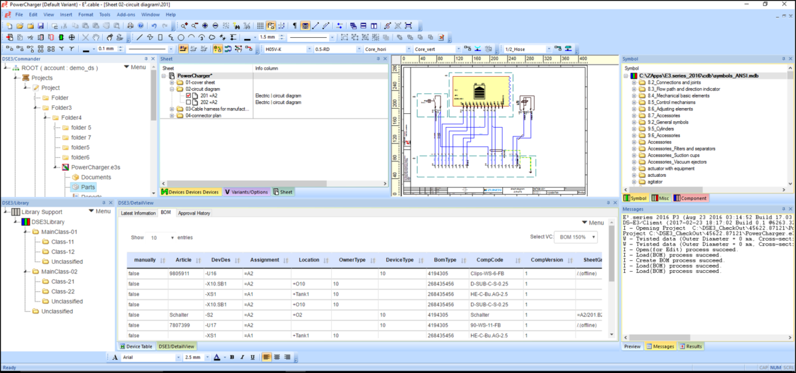Toggle the checkbox for sheet 201 =A2
This screenshot has height=373, width=796.
tap(188, 95)
